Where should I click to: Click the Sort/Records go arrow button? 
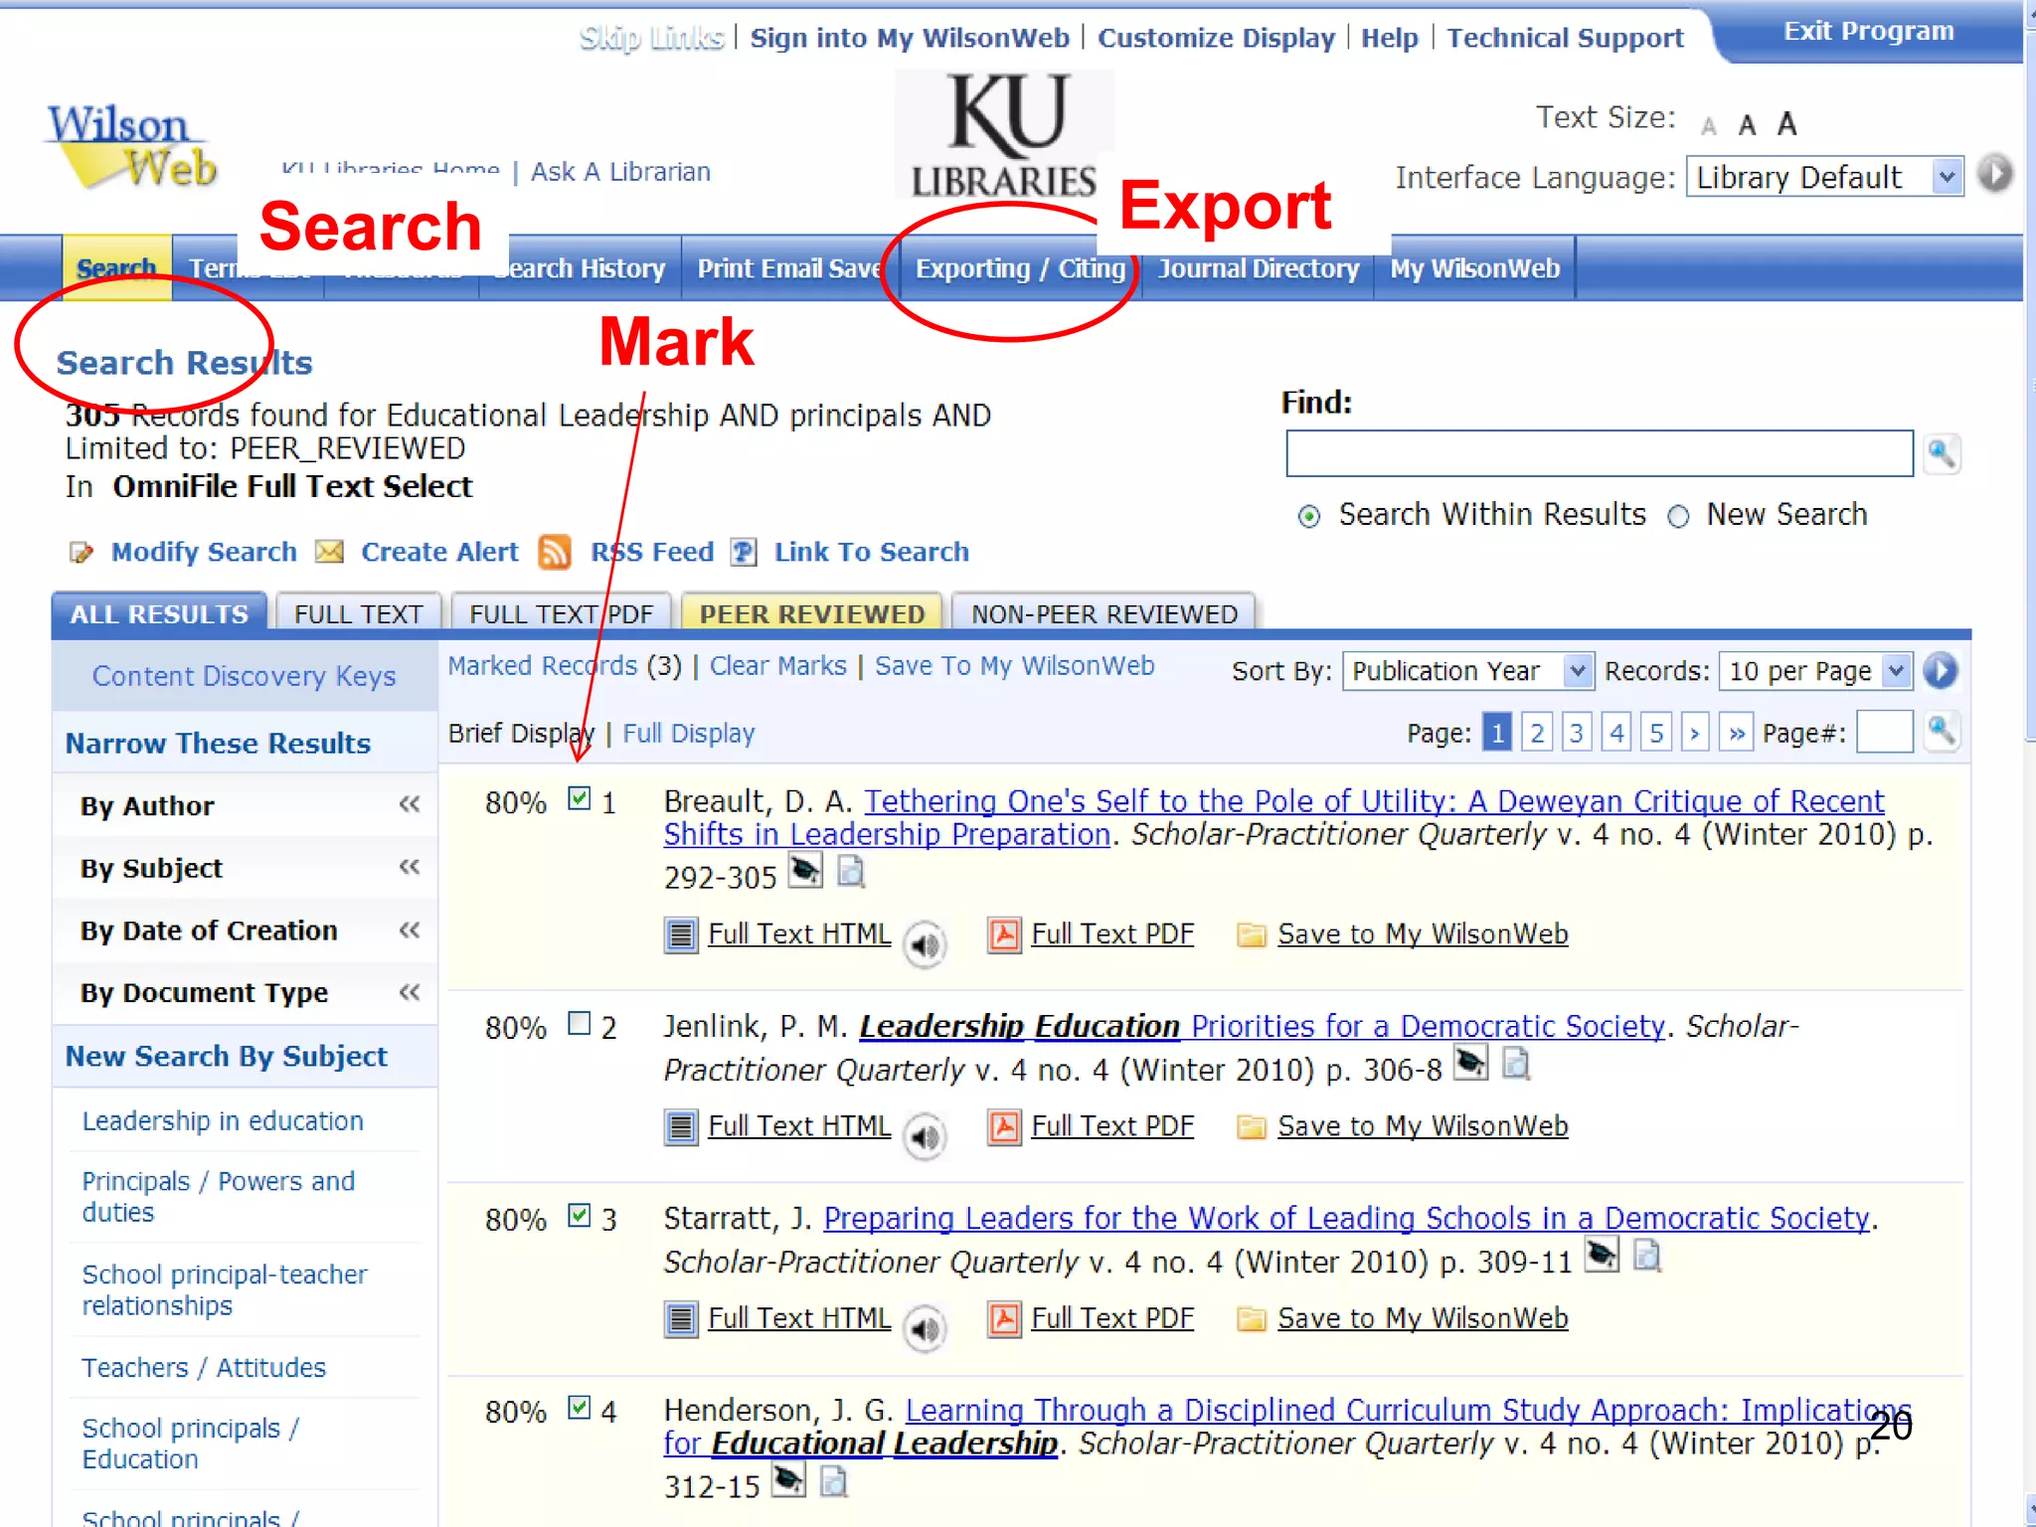point(1940,671)
